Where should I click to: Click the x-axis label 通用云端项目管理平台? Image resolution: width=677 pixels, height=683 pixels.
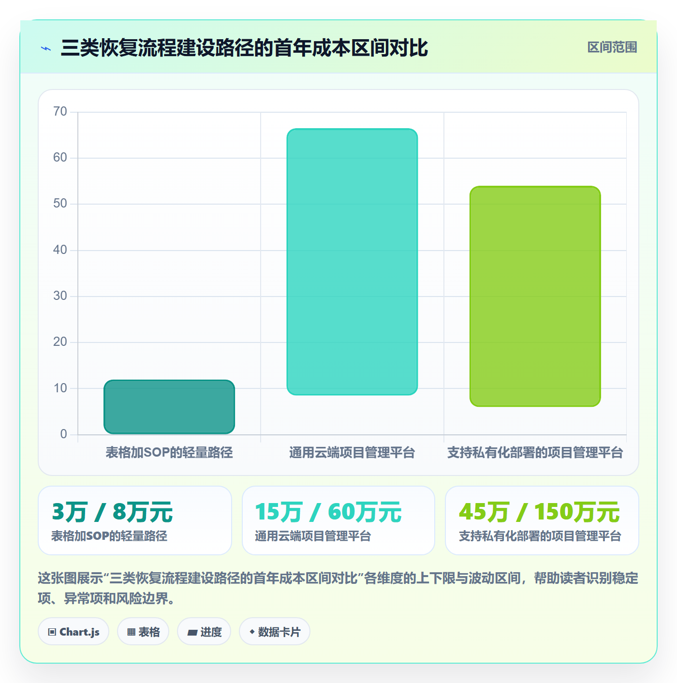tap(352, 453)
